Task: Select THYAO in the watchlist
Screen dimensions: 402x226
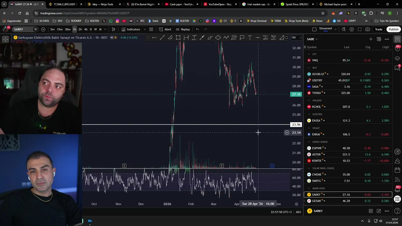Action: click(x=348, y=93)
